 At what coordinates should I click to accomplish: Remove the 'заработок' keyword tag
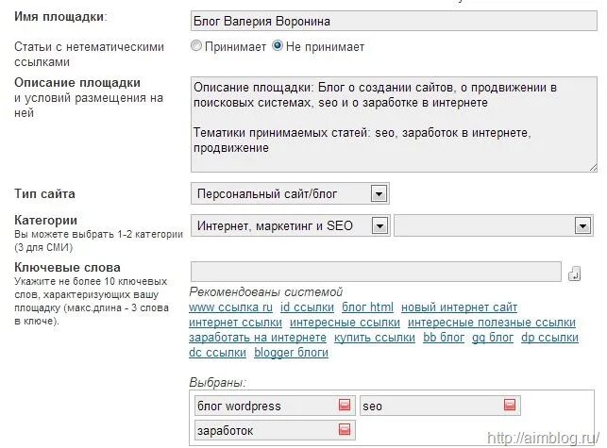(345, 429)
